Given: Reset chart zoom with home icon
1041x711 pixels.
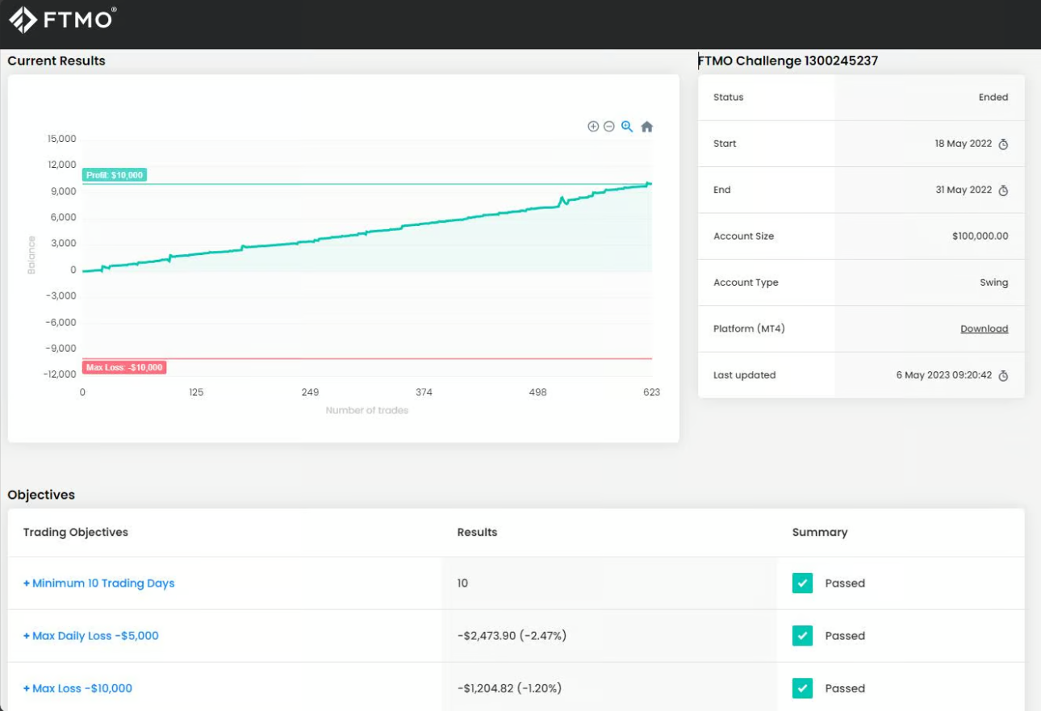Looking at the screenshot, I should coord(646,127).
